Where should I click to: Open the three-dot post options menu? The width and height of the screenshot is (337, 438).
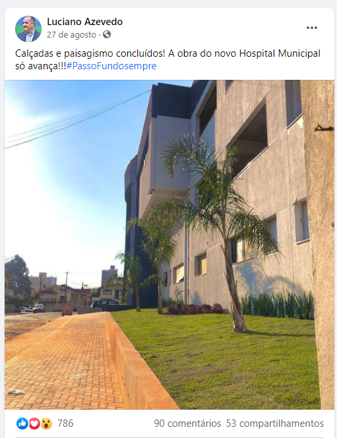pyautogui.click(x=311, y=28)
